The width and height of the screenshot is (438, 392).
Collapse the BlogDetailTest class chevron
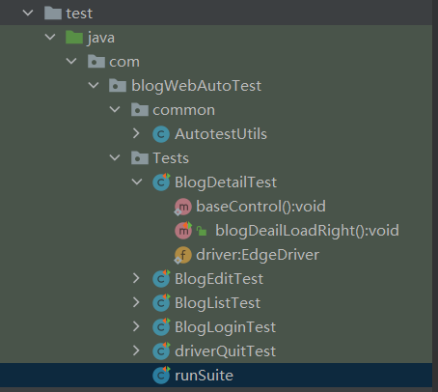coord(137,182)
